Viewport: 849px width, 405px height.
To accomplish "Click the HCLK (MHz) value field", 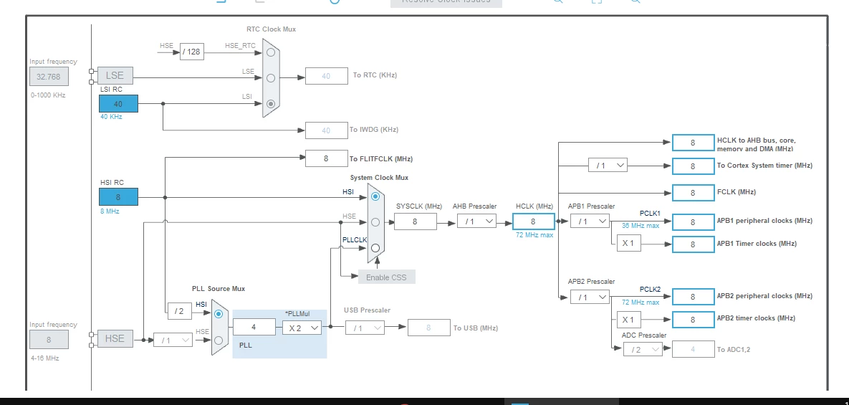I will tap(533, 221).
